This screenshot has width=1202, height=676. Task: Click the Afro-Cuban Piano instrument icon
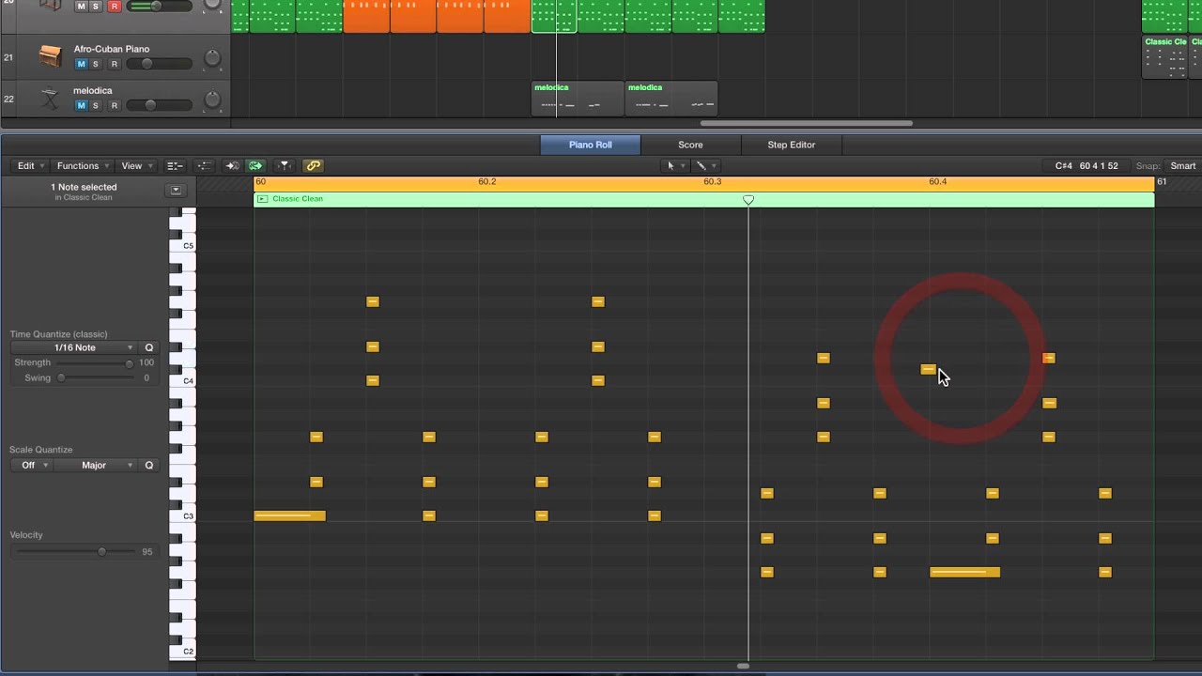pyautogui.click(x=50, y=56)
